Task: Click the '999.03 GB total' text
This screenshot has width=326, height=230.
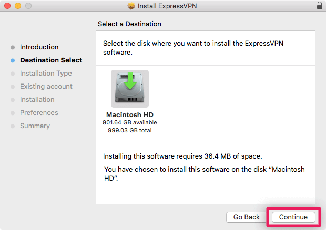Action: (x=130, y=130)
